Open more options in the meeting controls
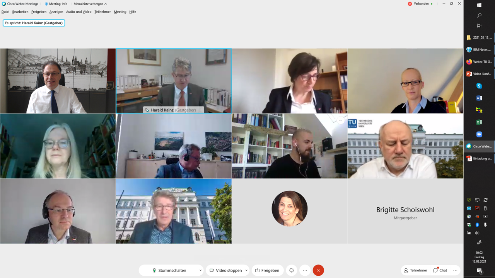This screenshot has width=495, height=278. pyautogui.click(x=305, y=270)
